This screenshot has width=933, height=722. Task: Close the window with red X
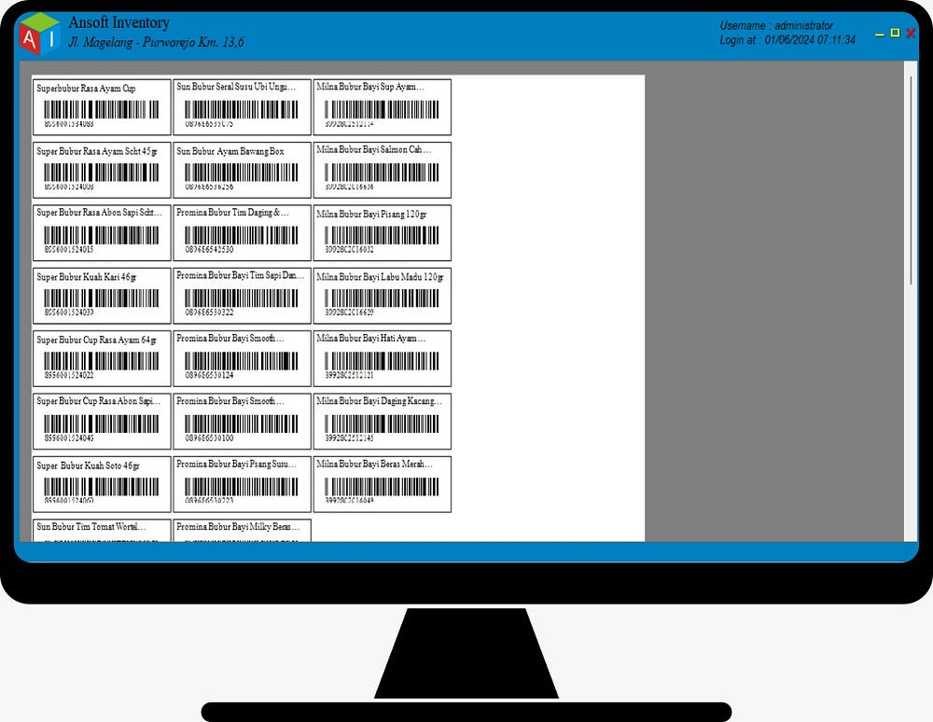[911, 34]
